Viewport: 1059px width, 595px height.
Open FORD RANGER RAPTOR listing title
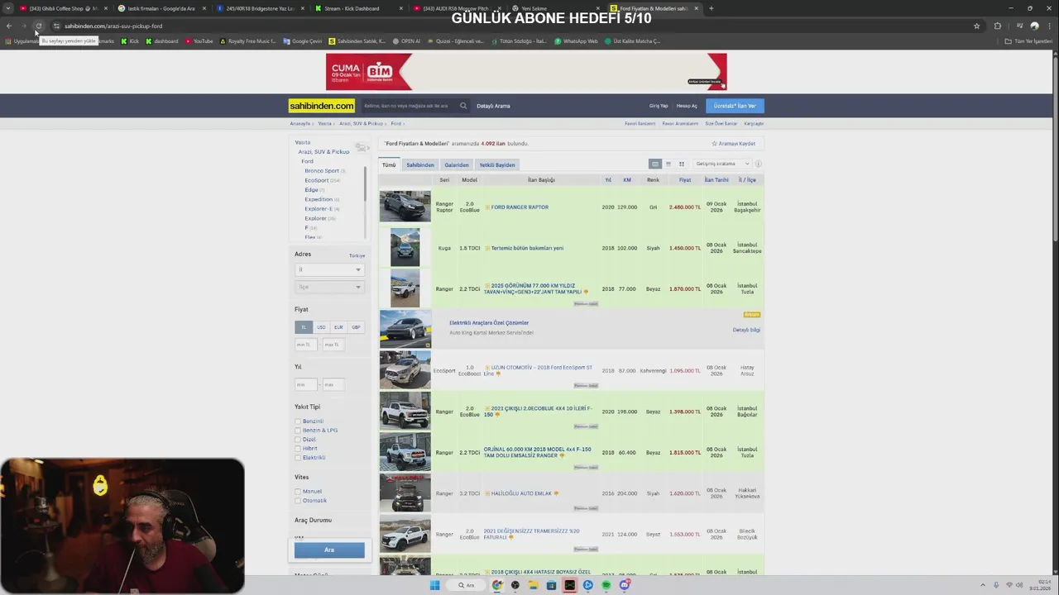pyautogui.click(x=520, y=207)
